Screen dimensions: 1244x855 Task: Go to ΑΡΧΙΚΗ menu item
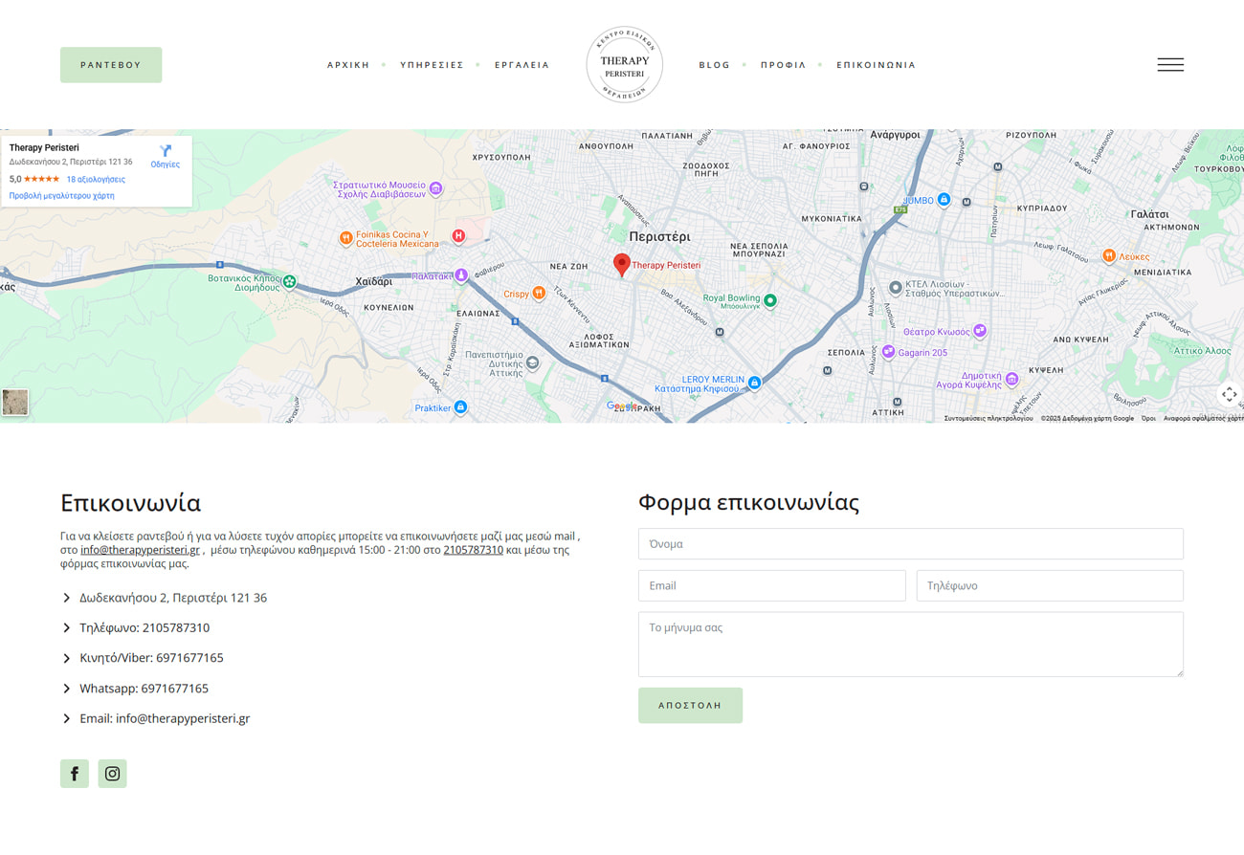[348, 65]
